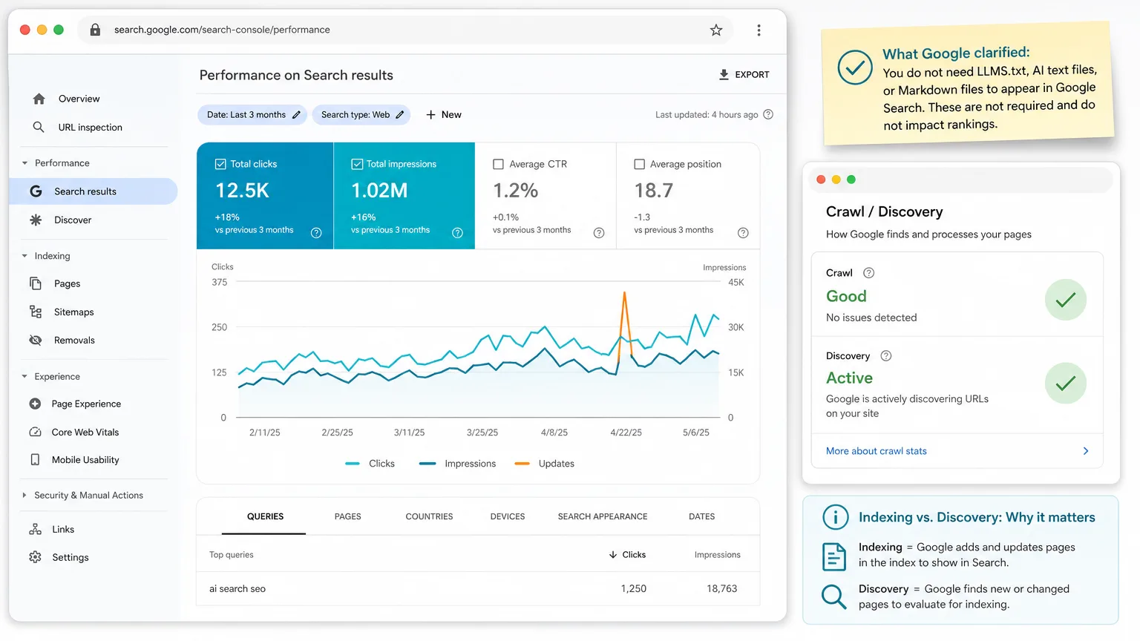Click the Links network icon

pyautogui.click(x=35, y=529)
